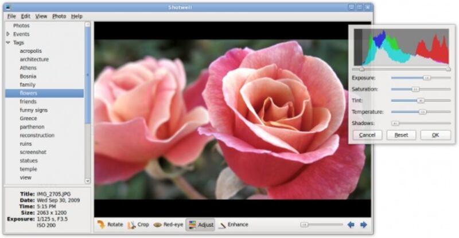Cancel the adjustments dialog
The height and width of the screenshot is (238, 459).
click(x=367, y=135)
